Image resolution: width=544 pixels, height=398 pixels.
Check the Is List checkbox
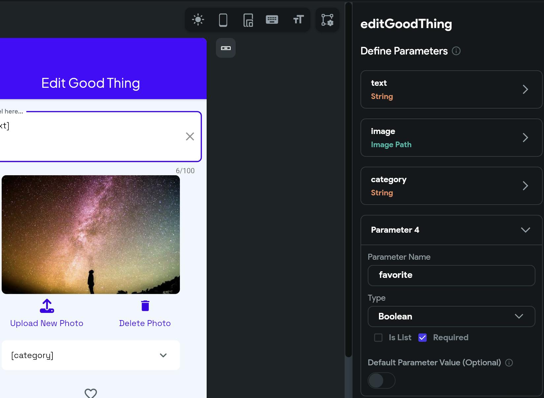click(x=378, y=338)
